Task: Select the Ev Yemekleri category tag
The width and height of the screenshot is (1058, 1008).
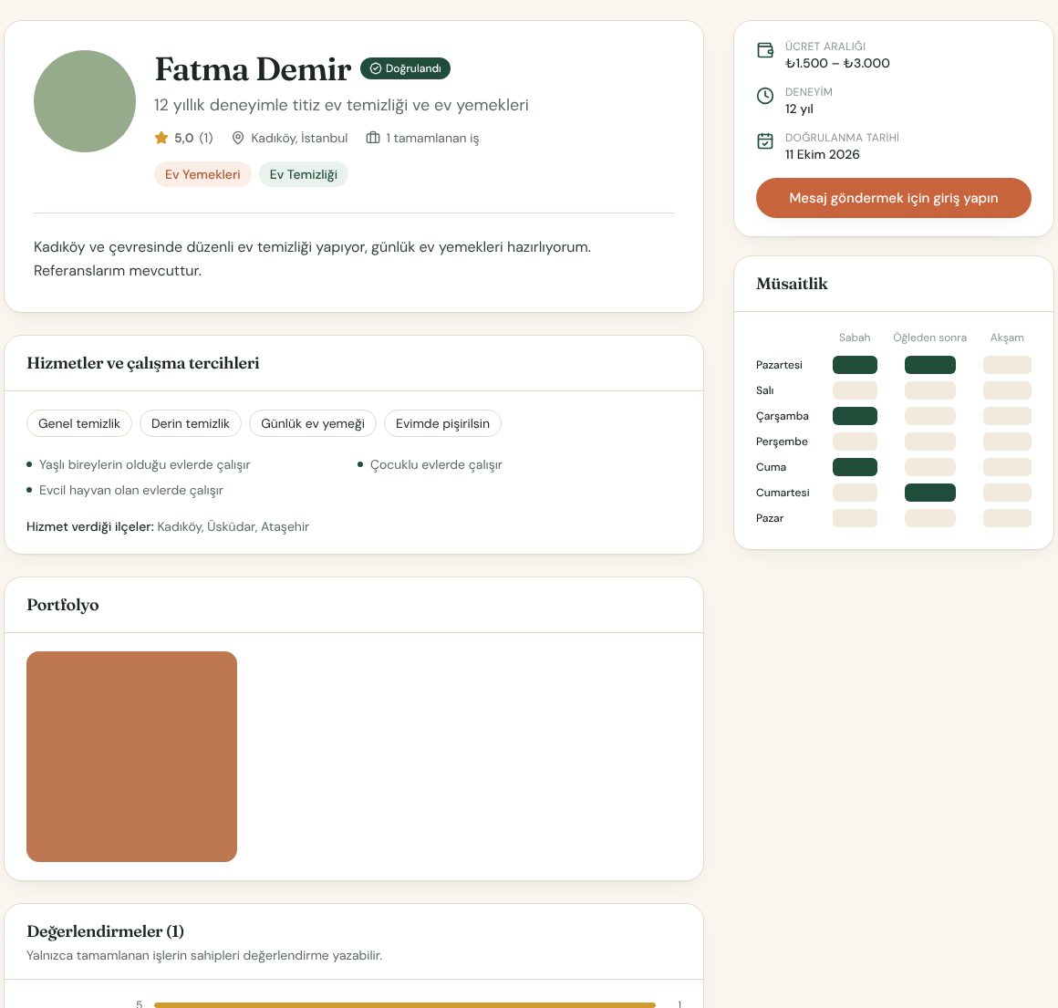Action: pos(202,174)
